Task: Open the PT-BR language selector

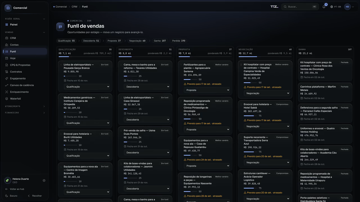Action: click(336, 7)
